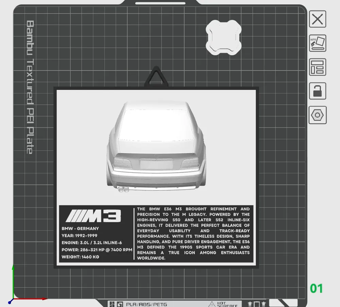Click the 'WEIGHT: 1460 KG' text line
Viewport: 340px width, 307px height.
(80, 257)
